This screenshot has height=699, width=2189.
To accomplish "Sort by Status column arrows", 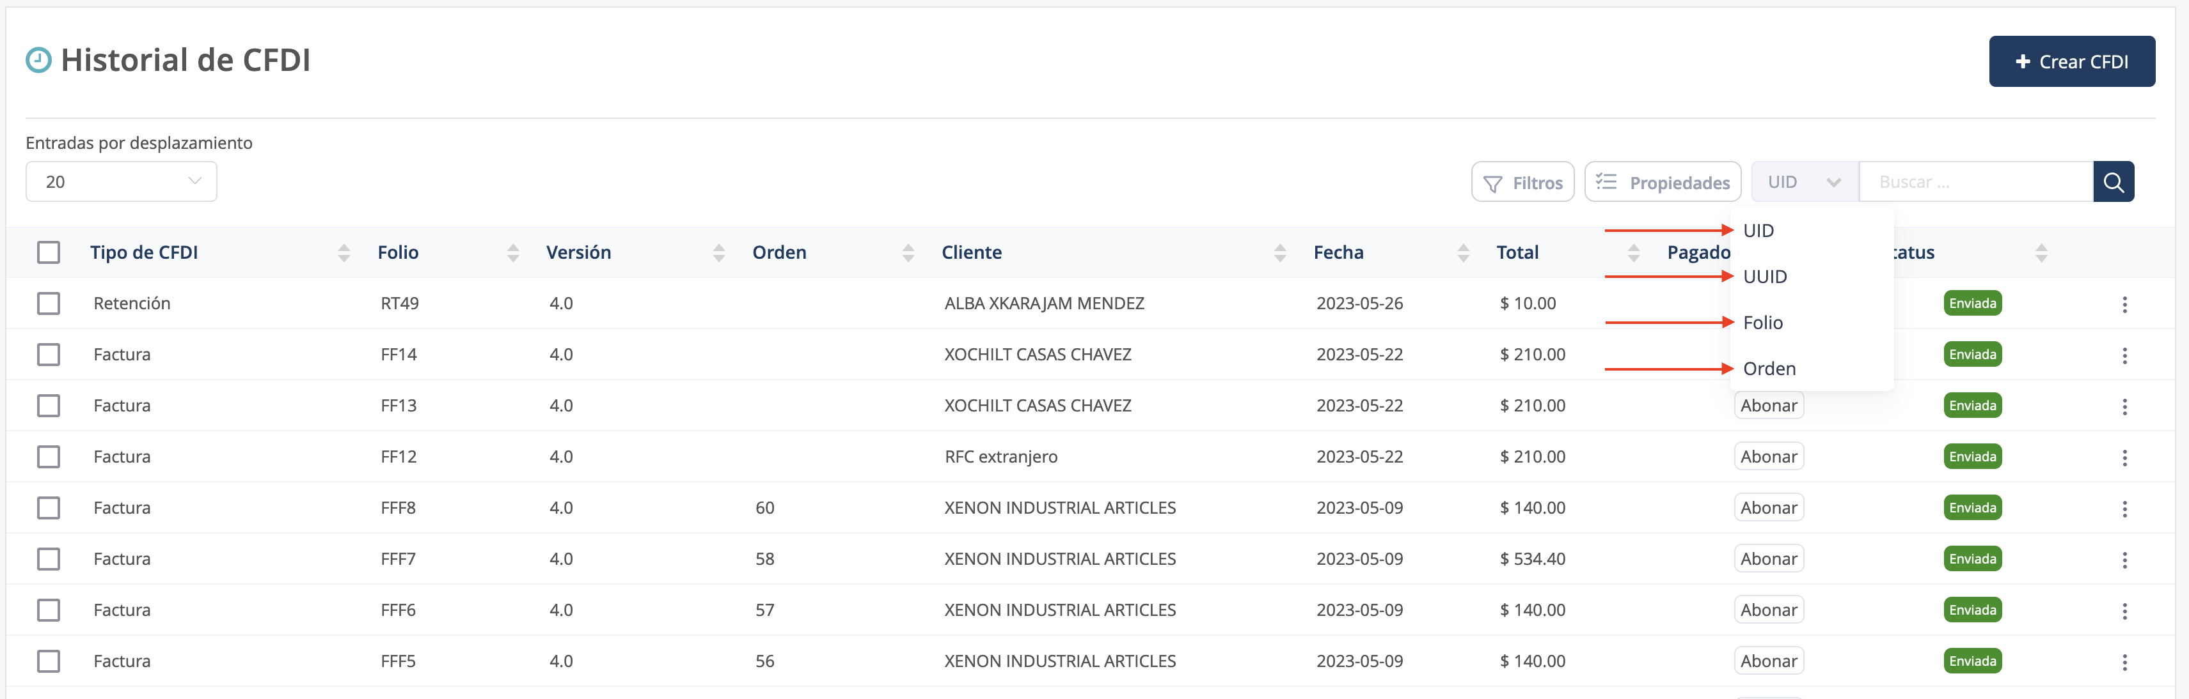I will click(2041, 252).
